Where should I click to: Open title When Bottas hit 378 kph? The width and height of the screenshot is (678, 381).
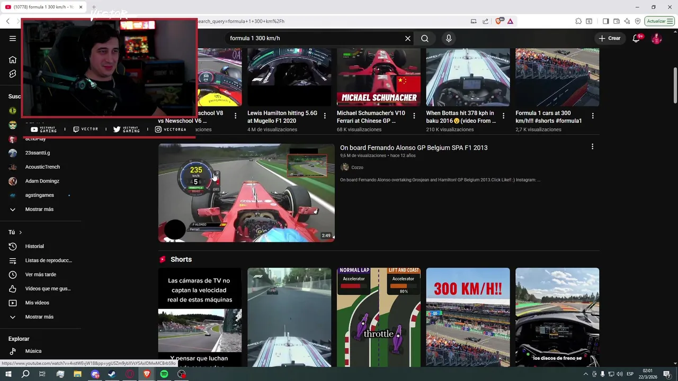461,117
